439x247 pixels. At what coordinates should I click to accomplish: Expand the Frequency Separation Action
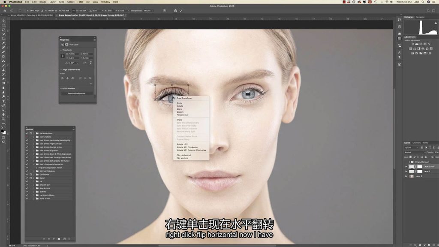[36, 168]
